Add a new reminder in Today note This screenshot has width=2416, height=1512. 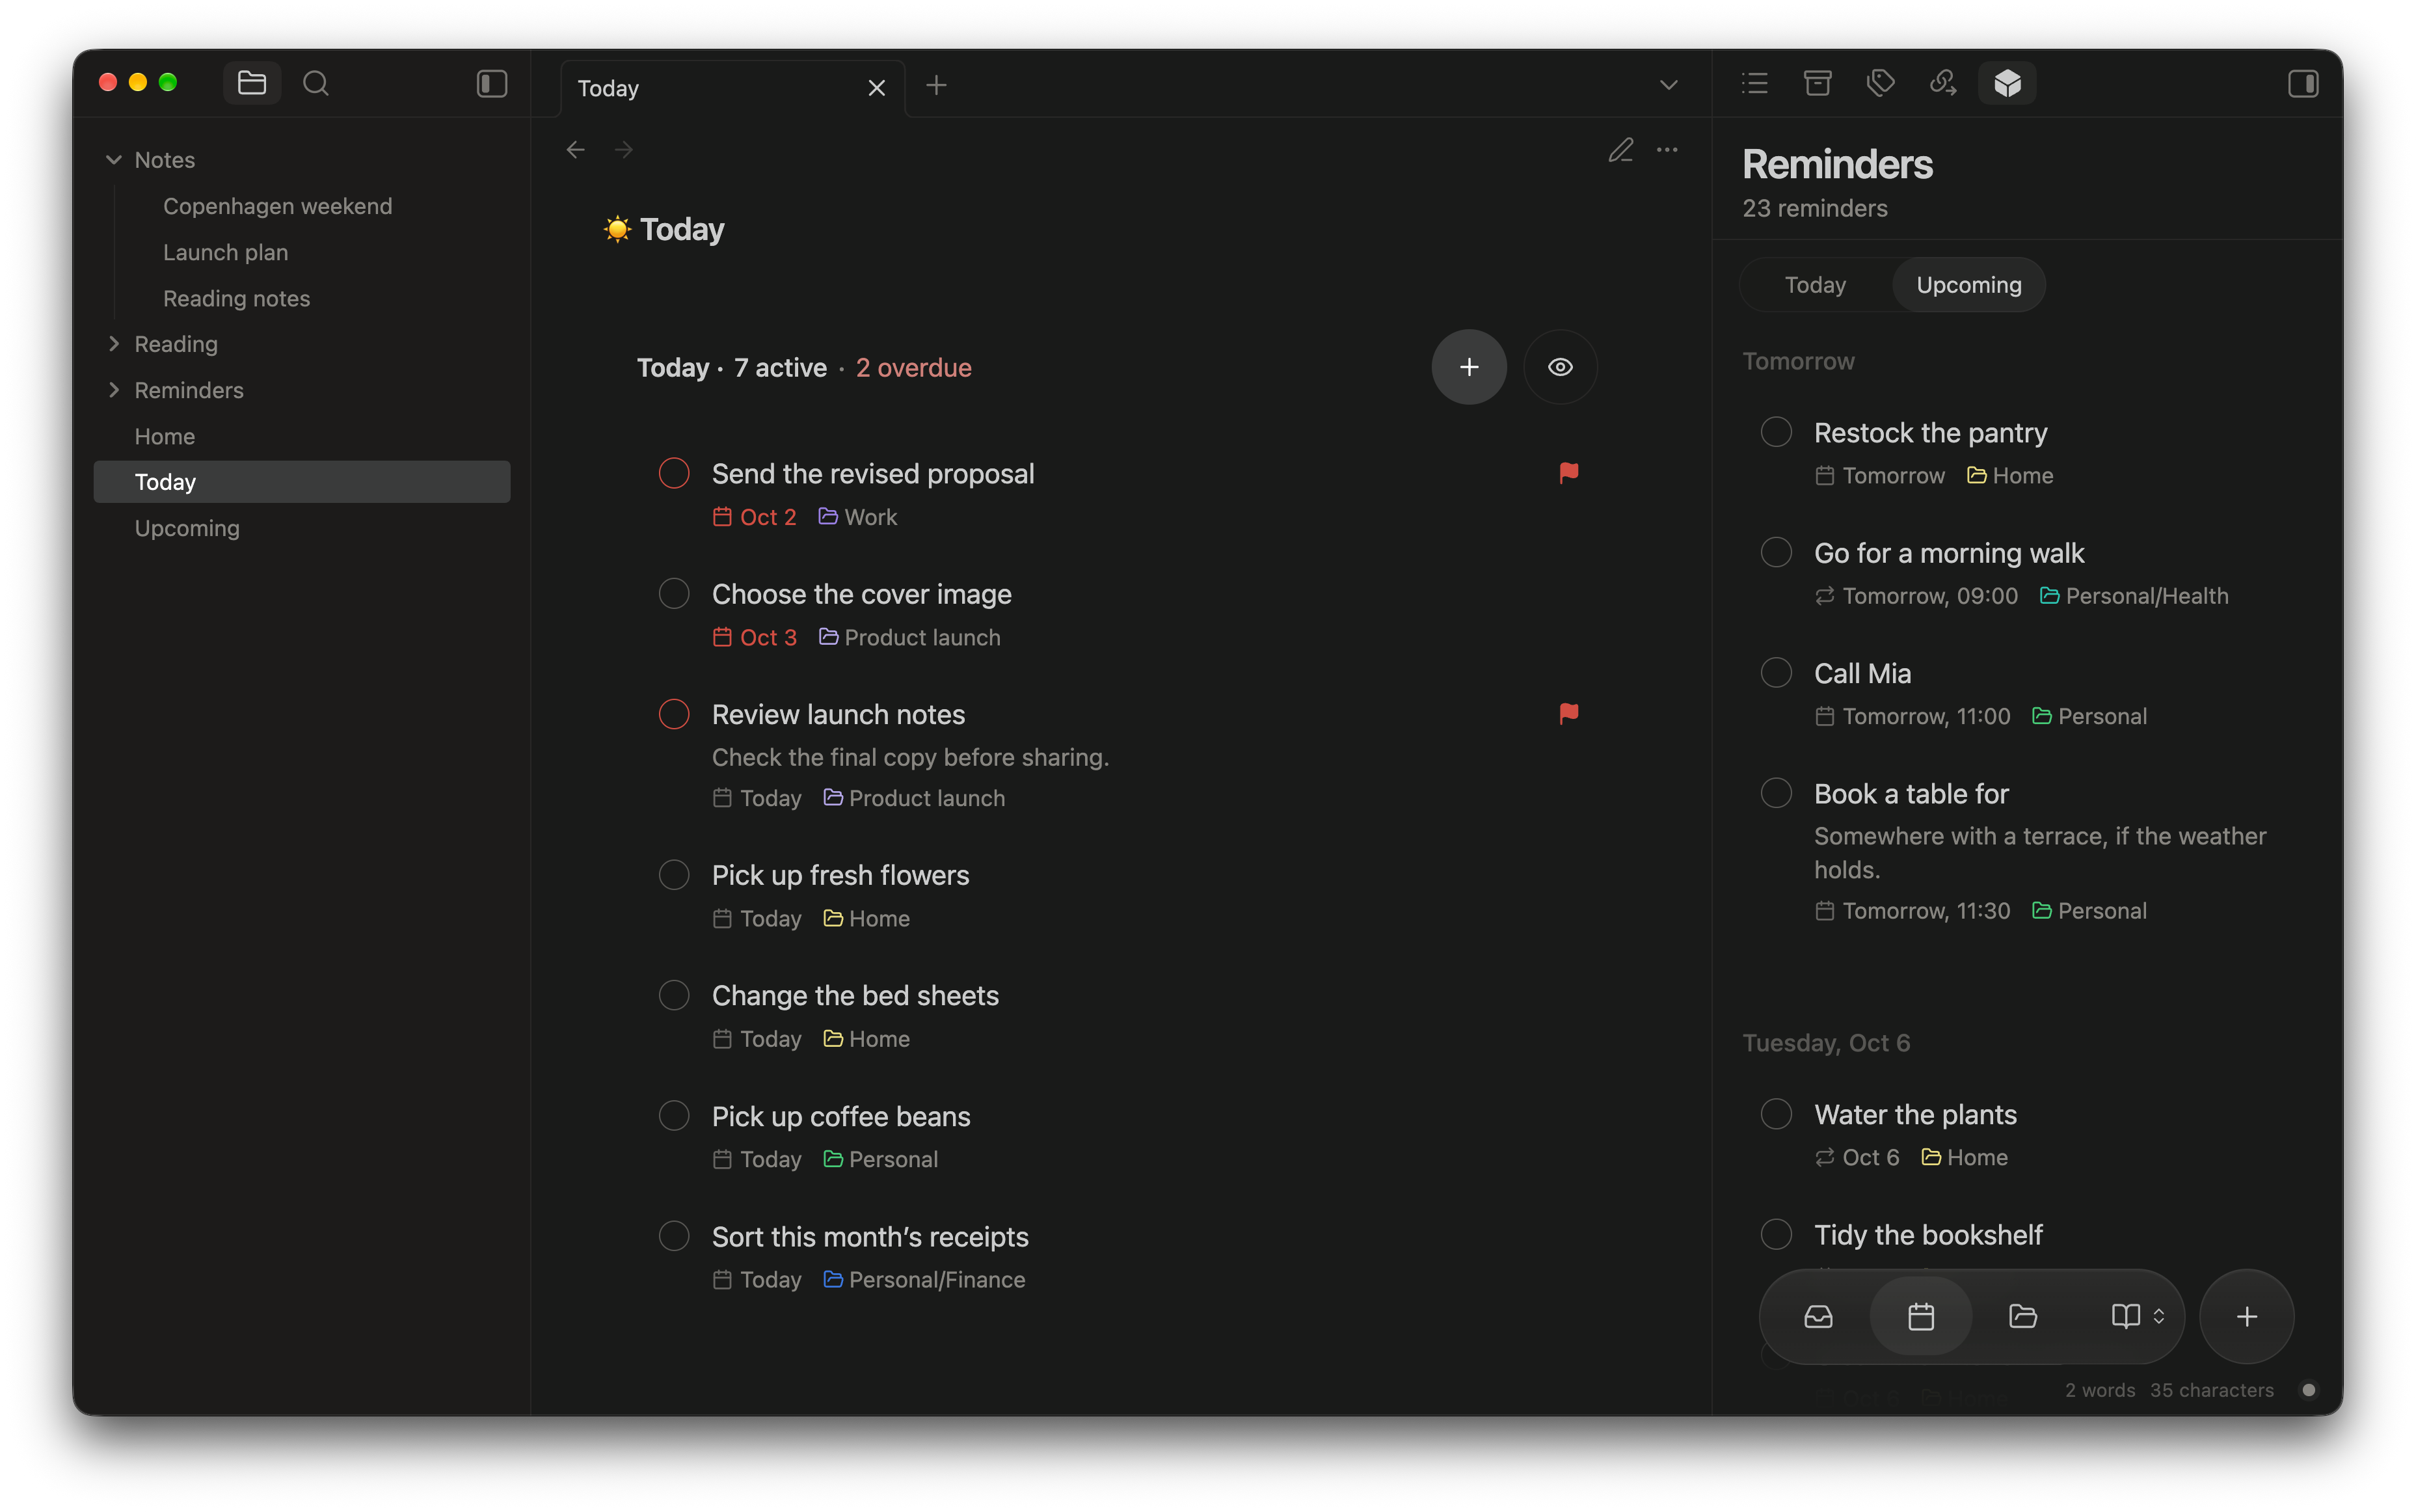point(1468,367)
